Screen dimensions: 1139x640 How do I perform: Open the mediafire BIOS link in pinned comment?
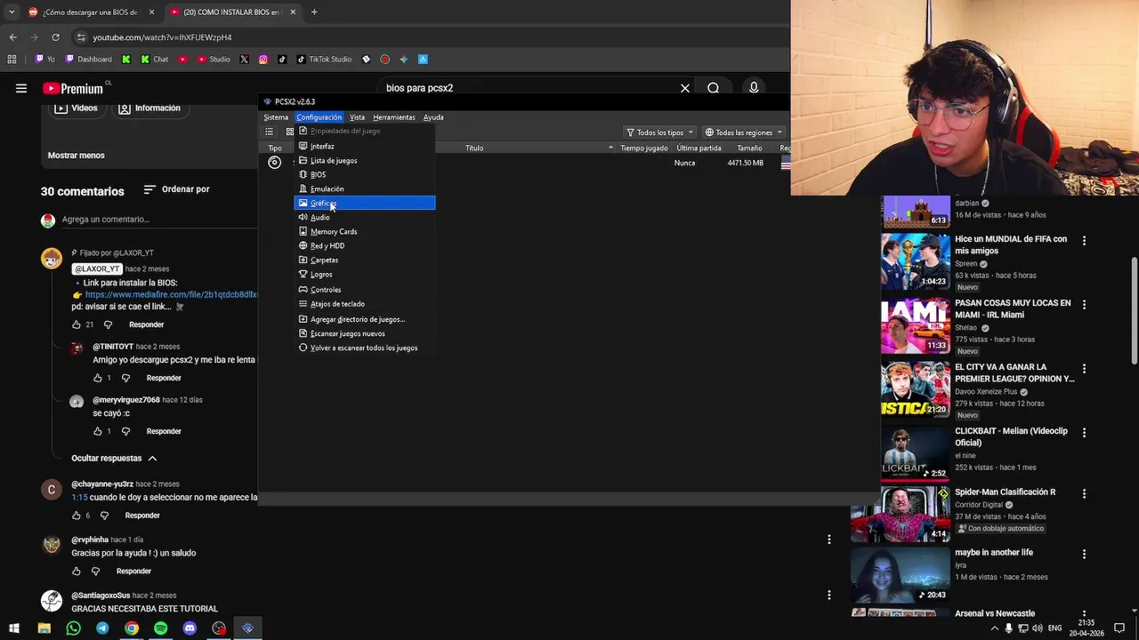tap(171, 295)
